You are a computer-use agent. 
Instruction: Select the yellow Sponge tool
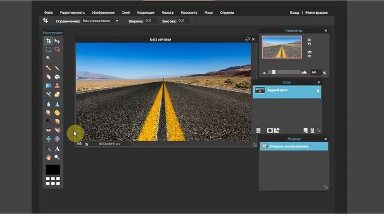click(57, 113)
